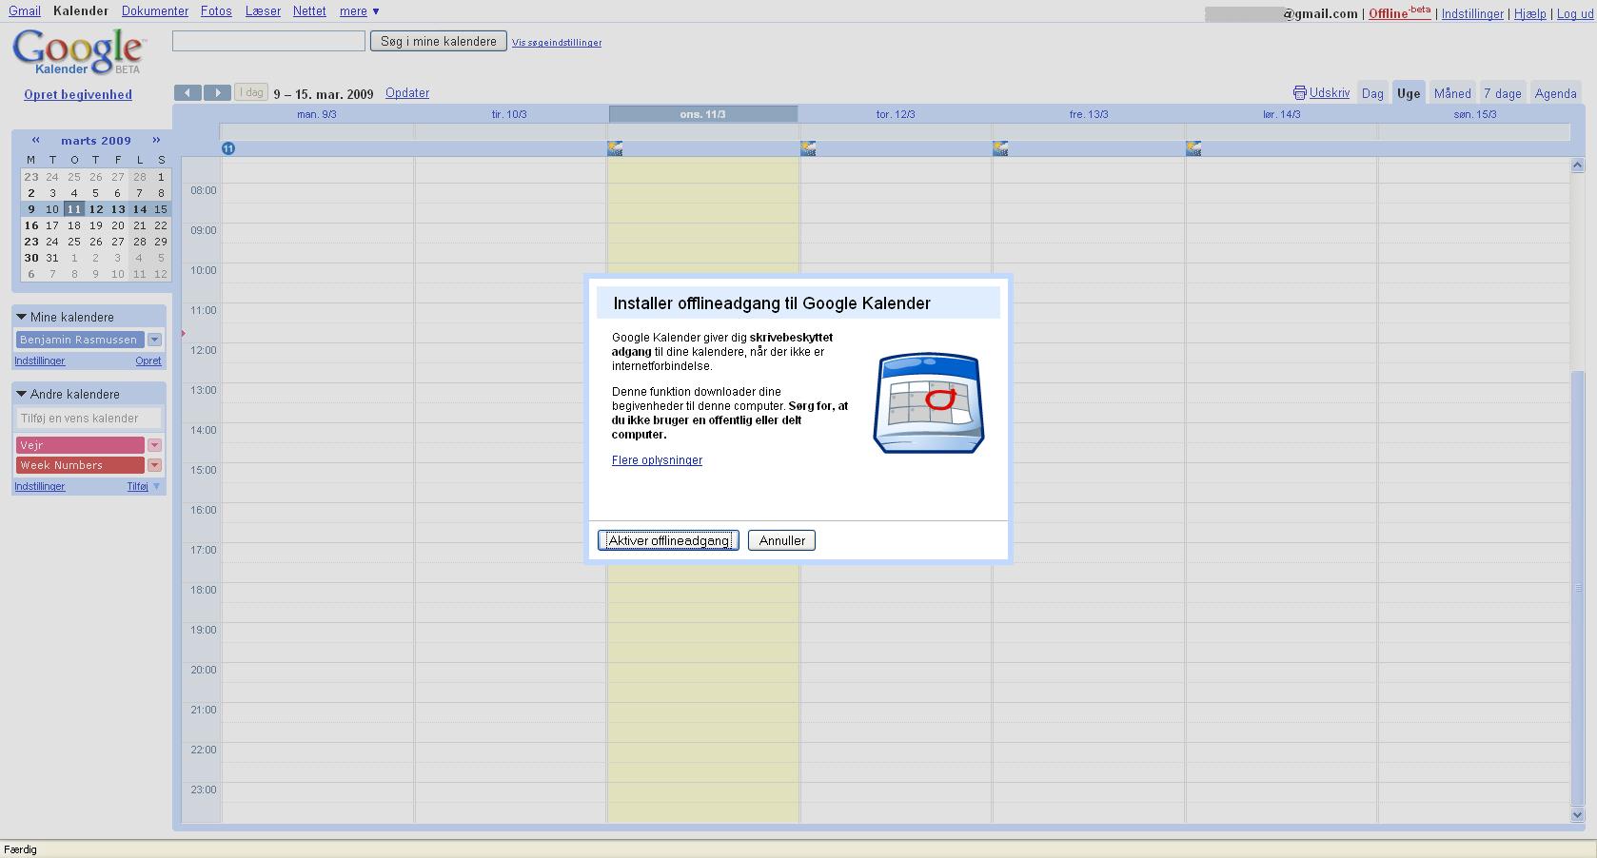
Task: Collapse the Mine kalendere section
Action: click(x=21, y=317)
